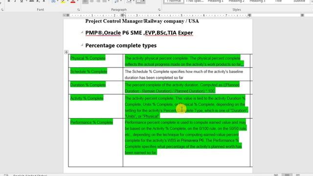Screen dimensions: 313x176
Task: Click the Performance % Complete cell
Action: (96, 142)
